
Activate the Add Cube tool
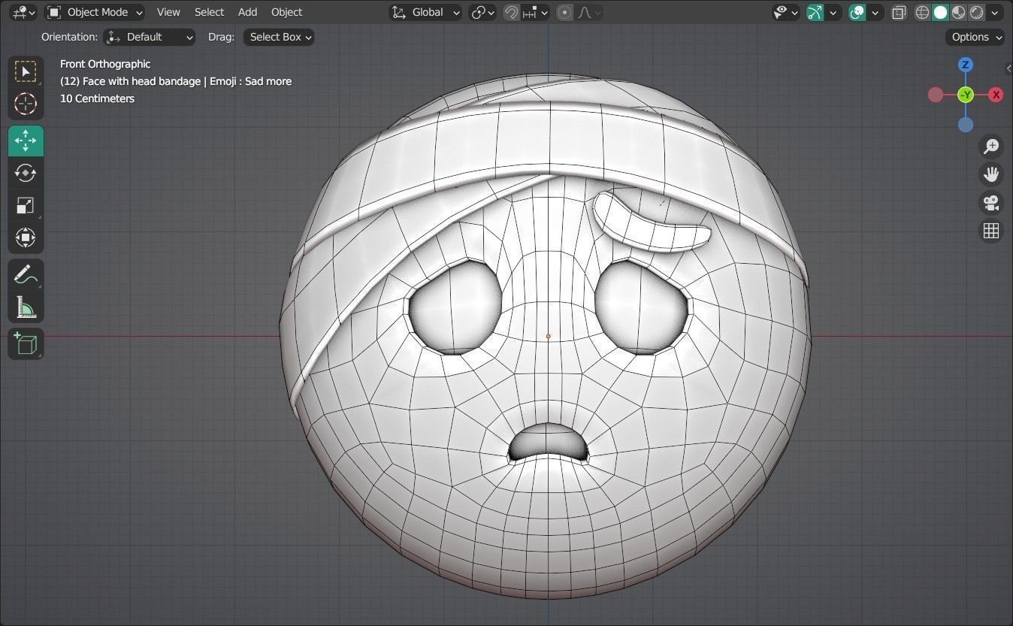(26, 344)
